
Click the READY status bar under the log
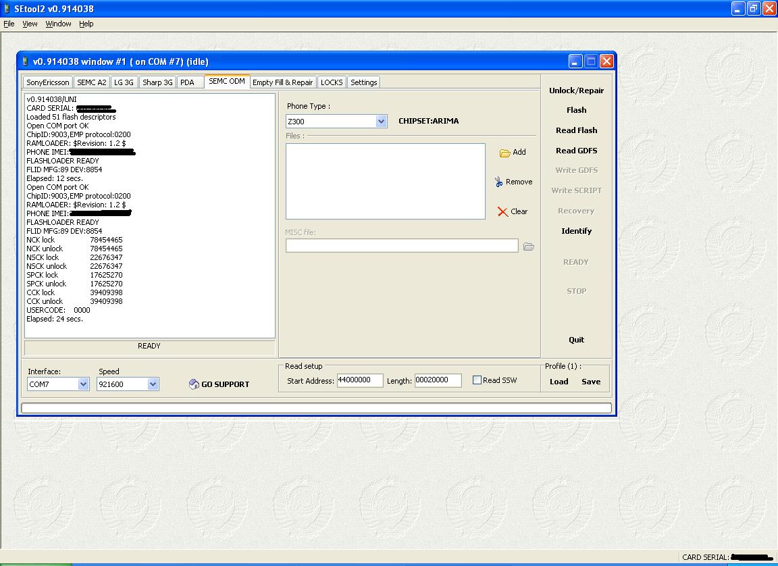(x=149, y=346)
